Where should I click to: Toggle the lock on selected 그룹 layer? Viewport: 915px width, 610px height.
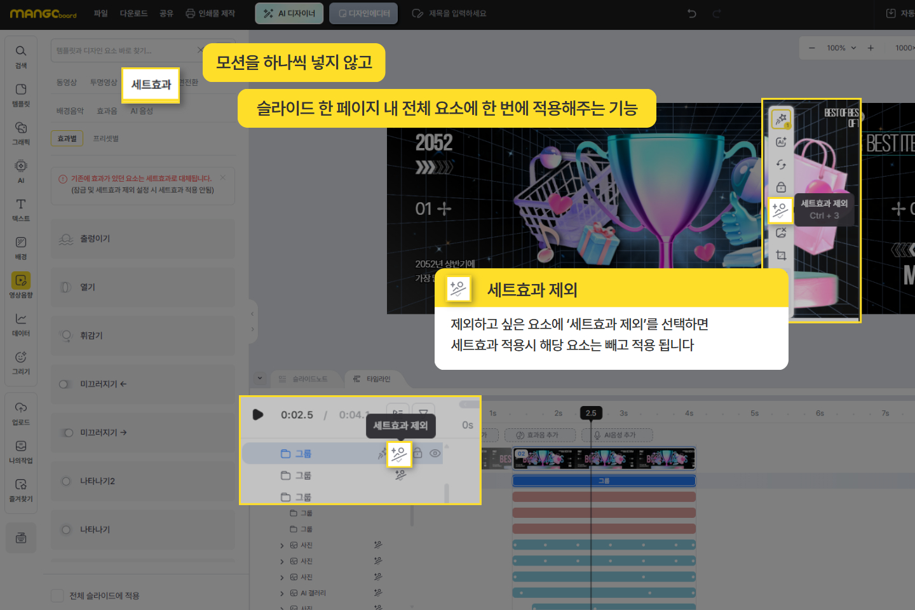click(418, 454)
